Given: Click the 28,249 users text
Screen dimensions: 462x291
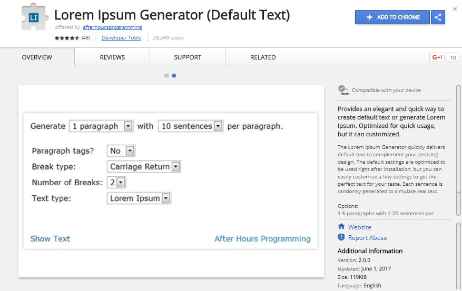Looking at the screenshot, I should (168, 38).
